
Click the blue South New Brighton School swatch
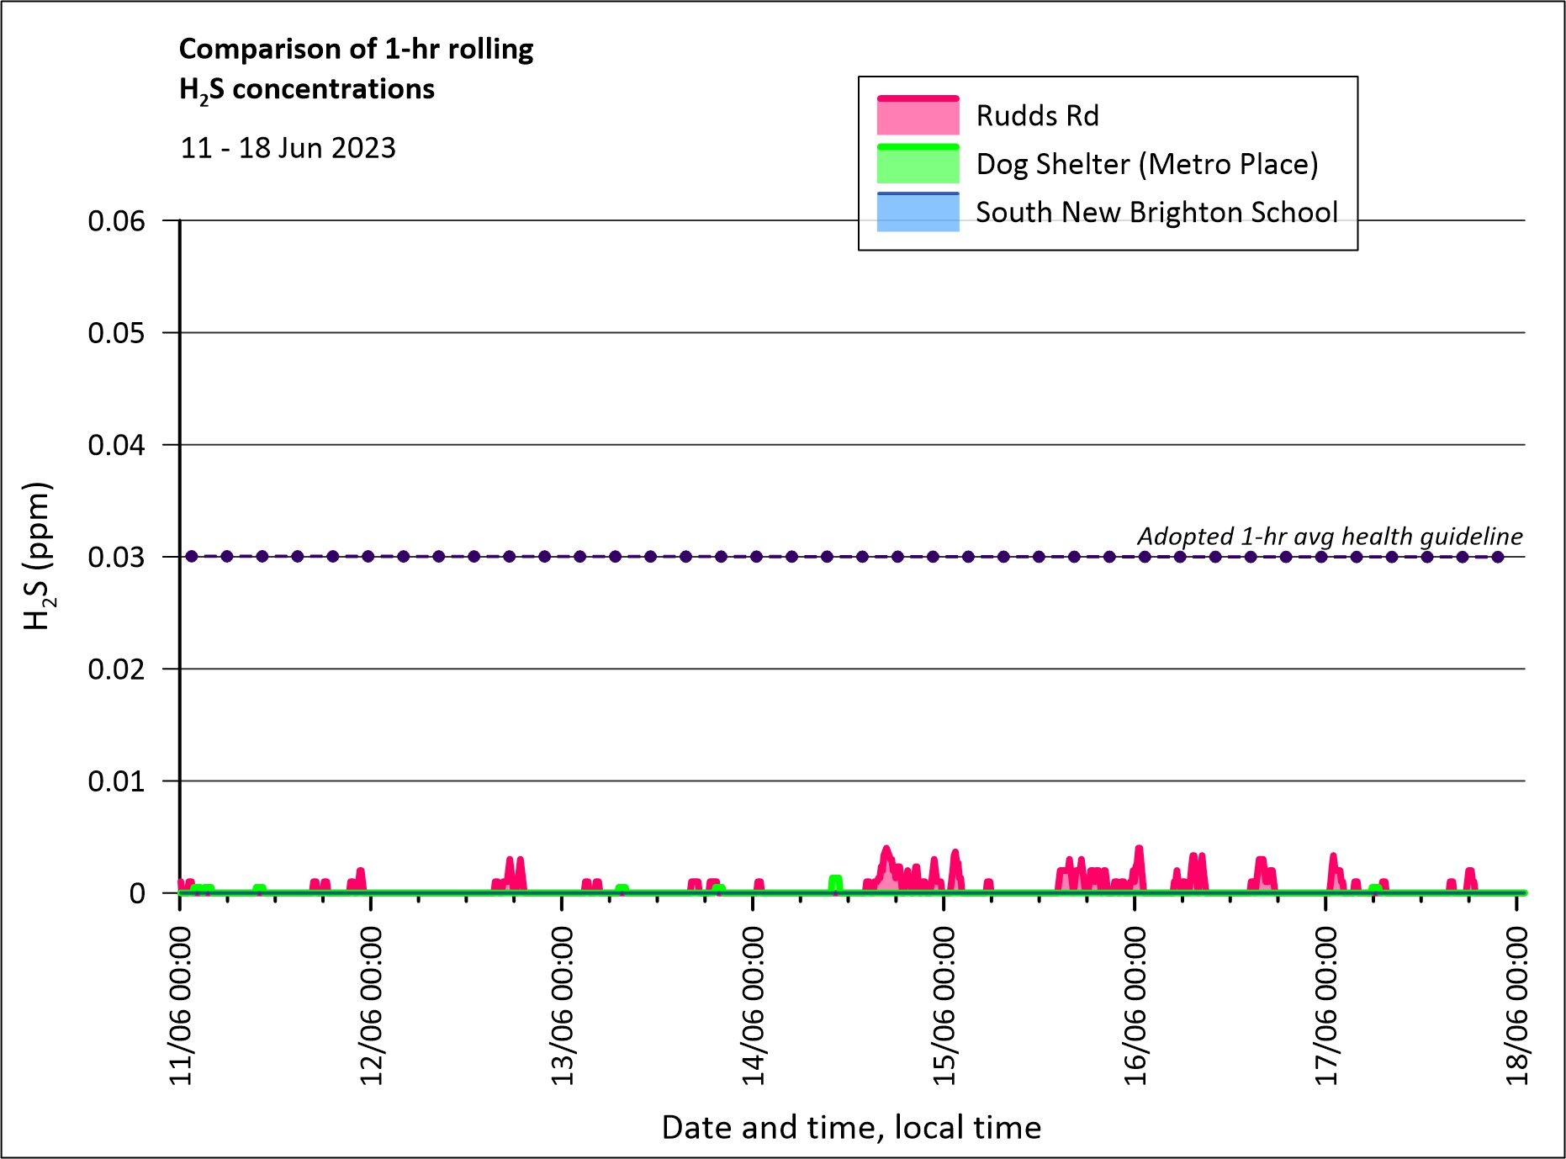(918, 212)
